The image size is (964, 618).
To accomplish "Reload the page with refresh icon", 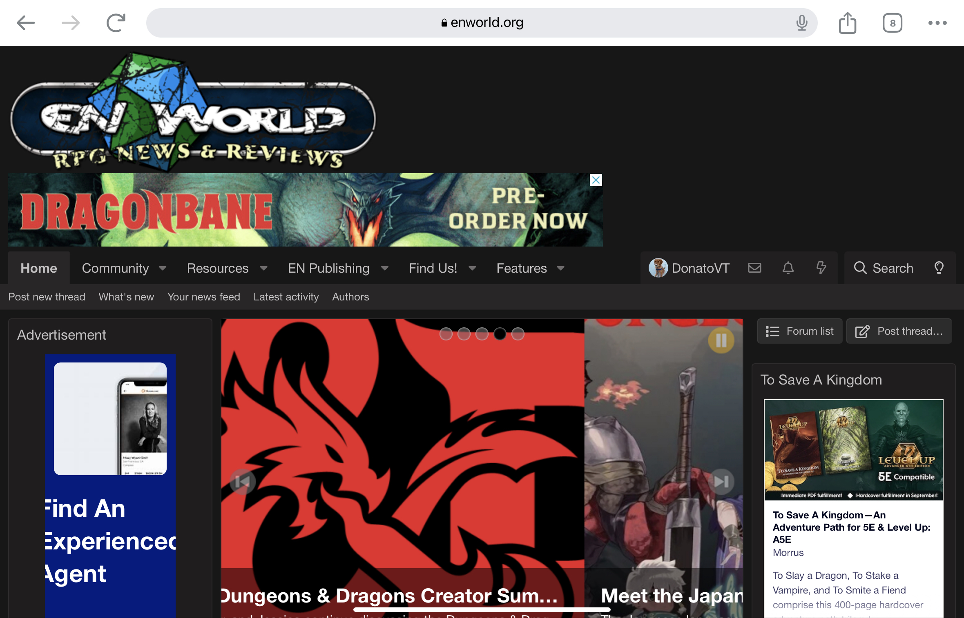I will pos(116,23).
